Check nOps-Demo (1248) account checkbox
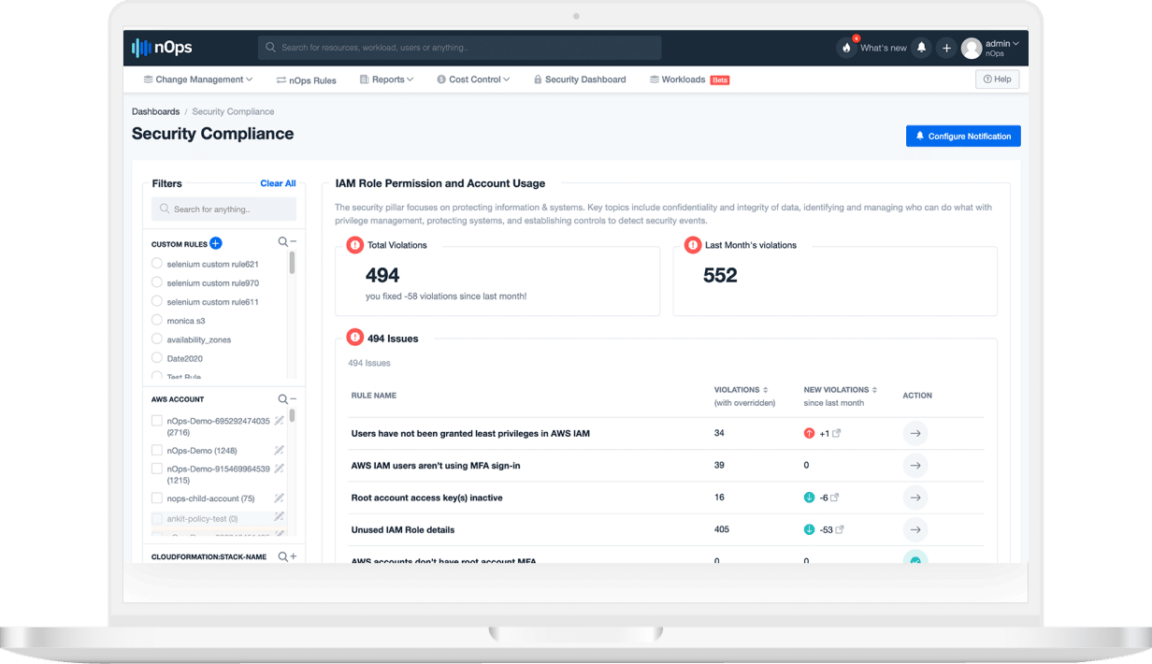The image size is (1152, 664). (157, 450)
